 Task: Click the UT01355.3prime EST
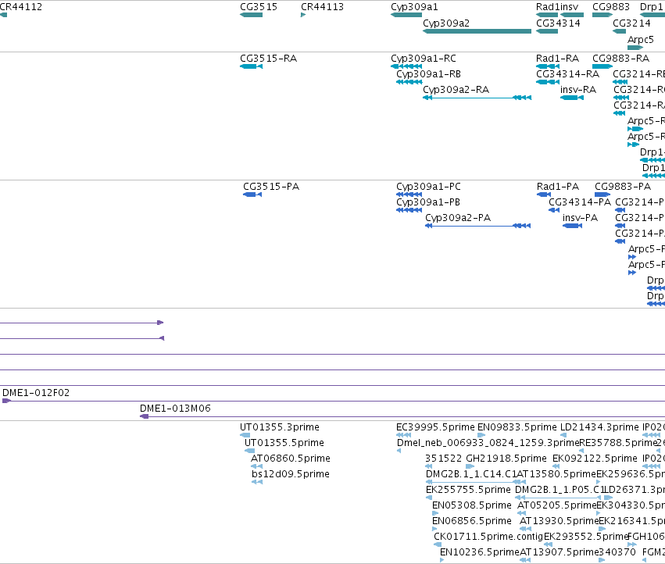pos(245,435)
